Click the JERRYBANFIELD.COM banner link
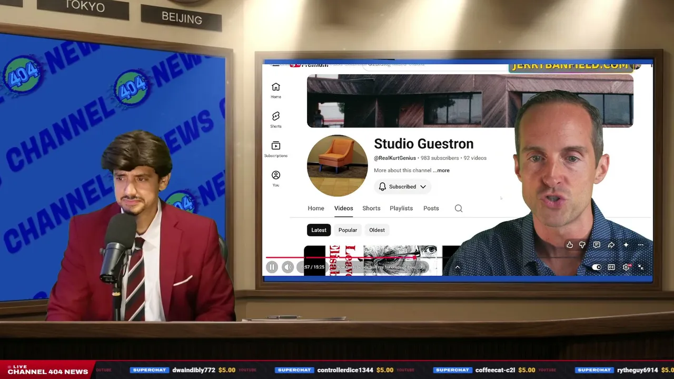 570,66
